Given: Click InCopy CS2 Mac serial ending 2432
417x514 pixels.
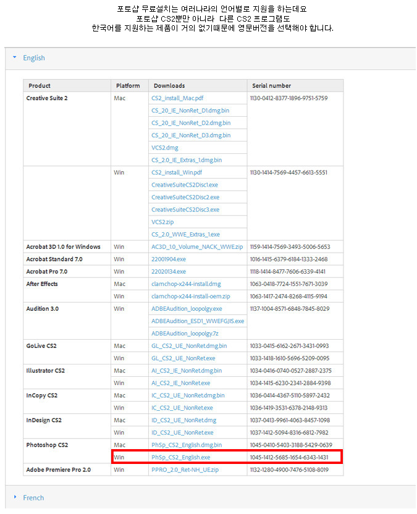Looking at the screenshot, I should click(290, 395).
